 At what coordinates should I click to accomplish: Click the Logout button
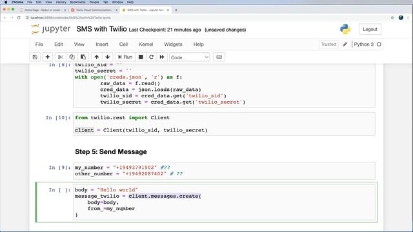coord(370,29)
